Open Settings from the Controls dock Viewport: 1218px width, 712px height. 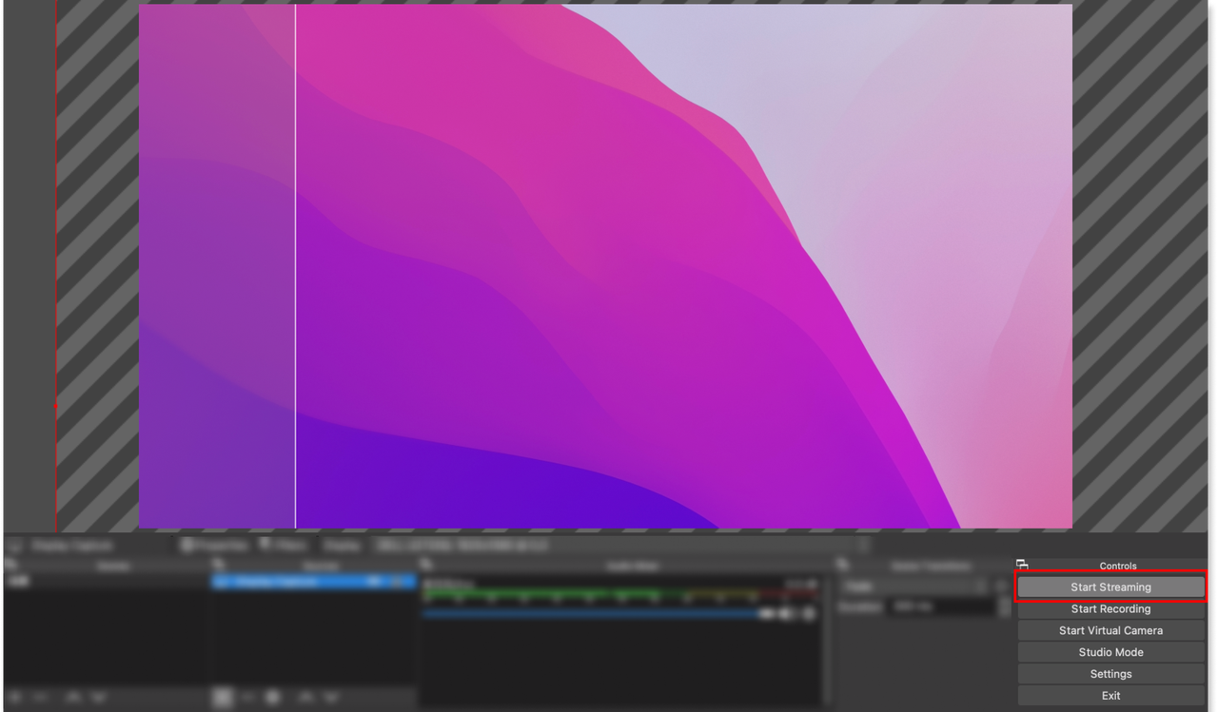point(1110,674)
